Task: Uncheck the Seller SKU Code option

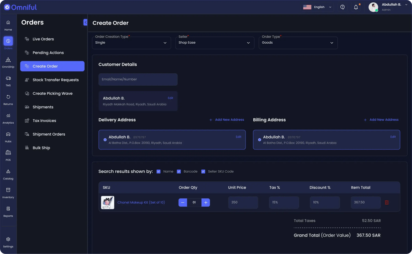Action: point(203,171)
